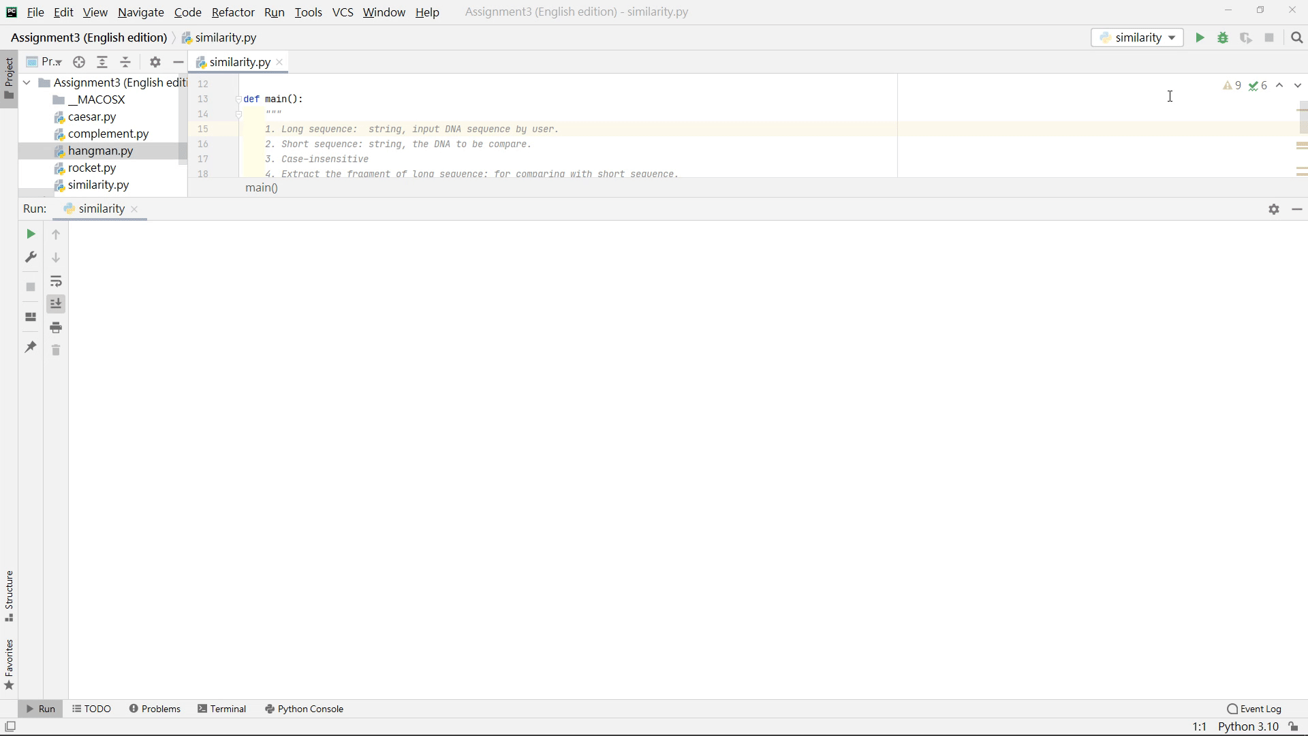1308x736 pixels.
Task: Open the Problems tool window
Action: click(155, 709)
